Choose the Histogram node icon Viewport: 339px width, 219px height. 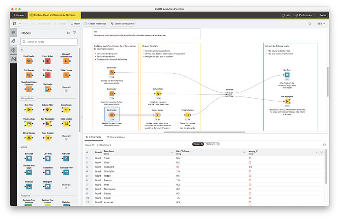48,187
